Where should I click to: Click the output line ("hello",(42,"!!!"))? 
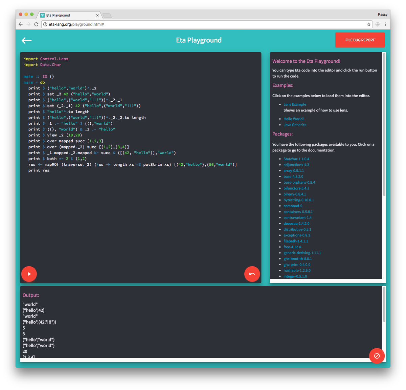pos(39,322)
